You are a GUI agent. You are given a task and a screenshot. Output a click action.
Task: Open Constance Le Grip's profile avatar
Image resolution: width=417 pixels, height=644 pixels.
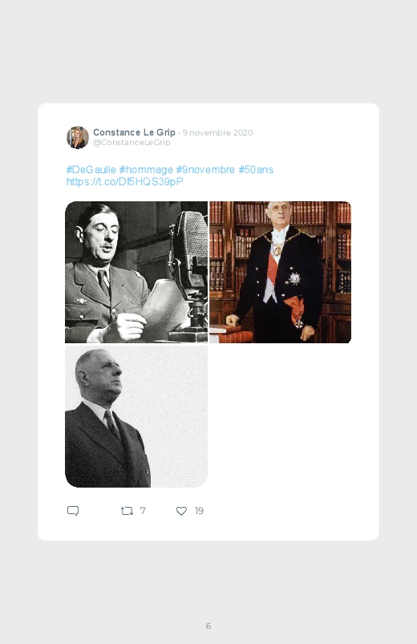tap(78, 137)
